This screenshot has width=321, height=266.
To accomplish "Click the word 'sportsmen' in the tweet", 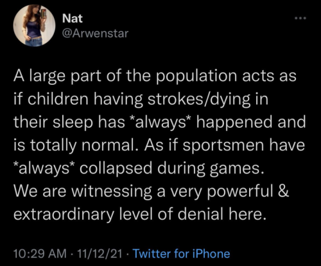I will tap(224, 146).
